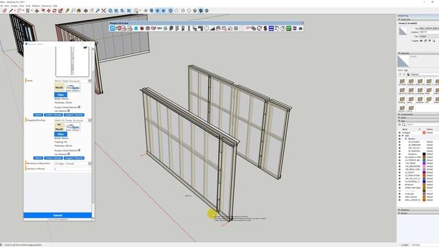Screen dimensions: 439x247
Task: Click Suggest/Request button under Studs
Action: [x=74, y=115]
